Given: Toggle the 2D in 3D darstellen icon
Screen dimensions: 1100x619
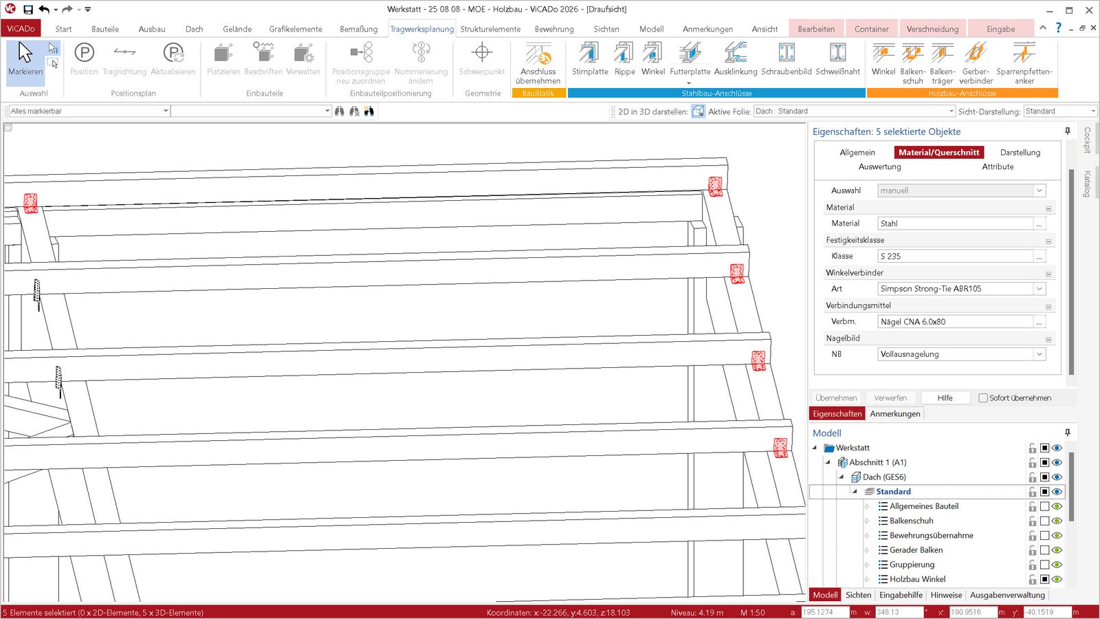Looking at the screenshot, I should pos(698,111).
